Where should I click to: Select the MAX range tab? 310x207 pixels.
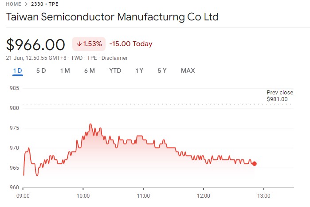(x=188, y=71)
